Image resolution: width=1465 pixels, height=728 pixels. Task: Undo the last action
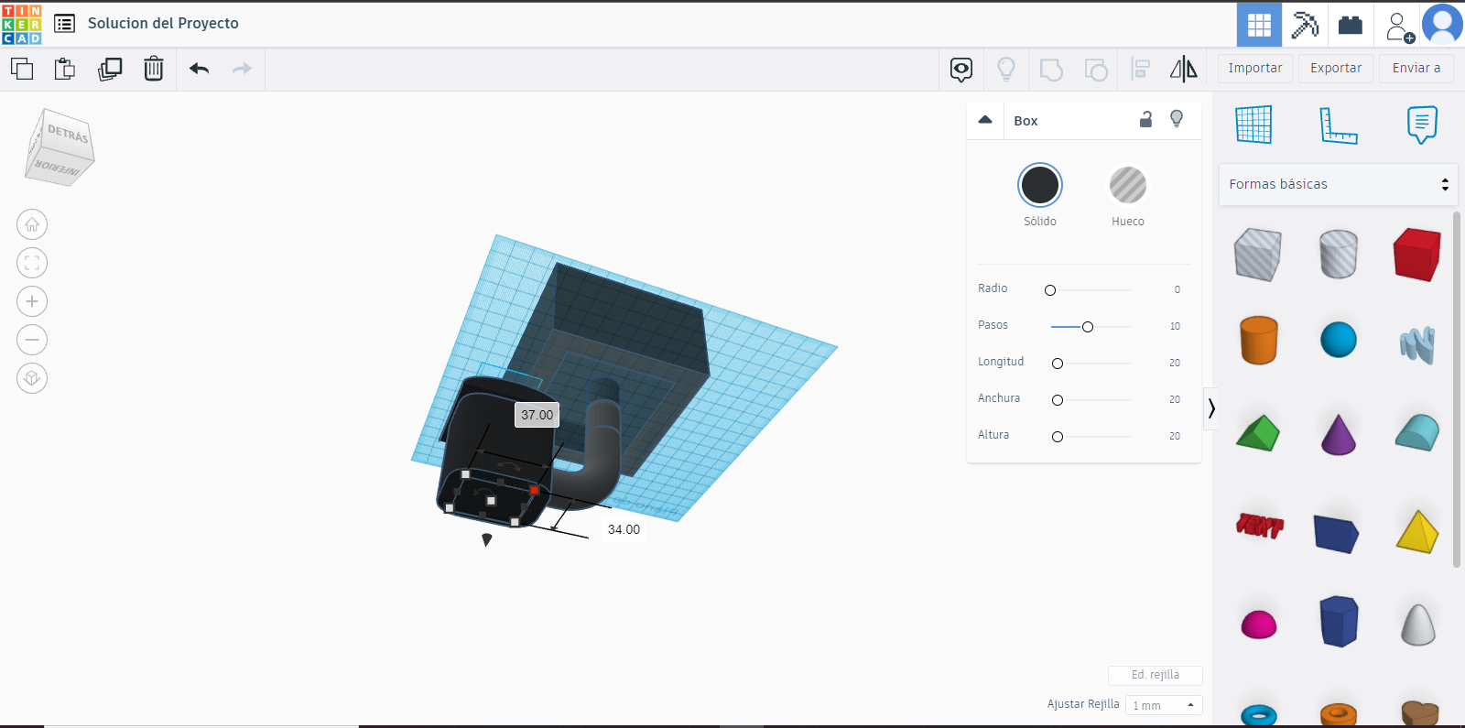(200, 69)
